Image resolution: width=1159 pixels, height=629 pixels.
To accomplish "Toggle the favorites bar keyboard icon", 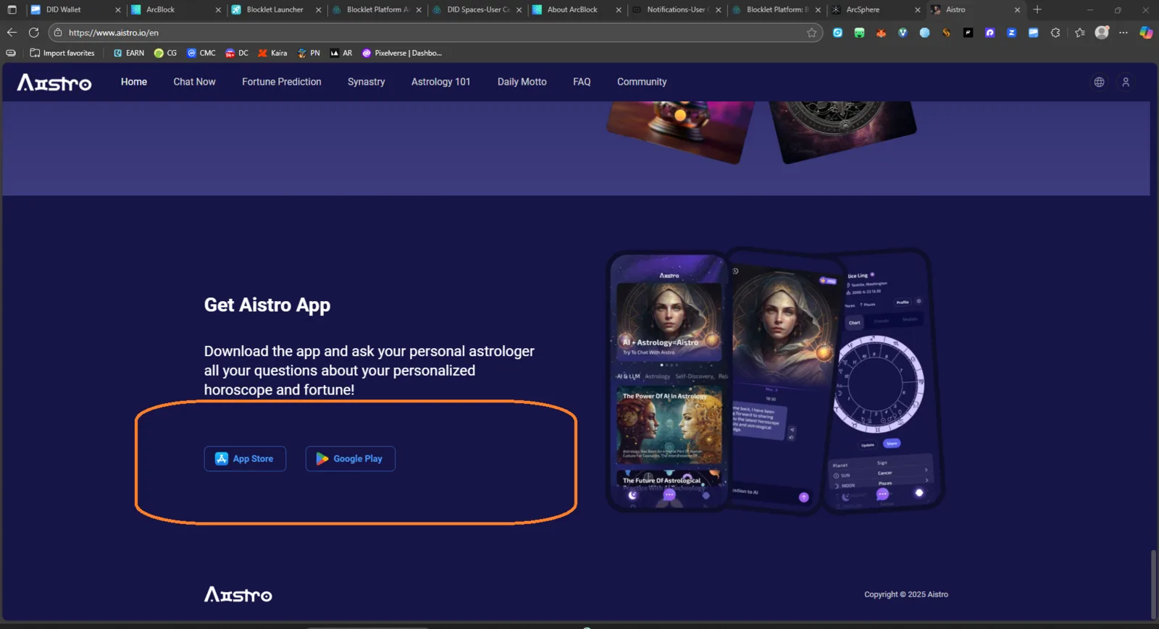I will point(11,53).
